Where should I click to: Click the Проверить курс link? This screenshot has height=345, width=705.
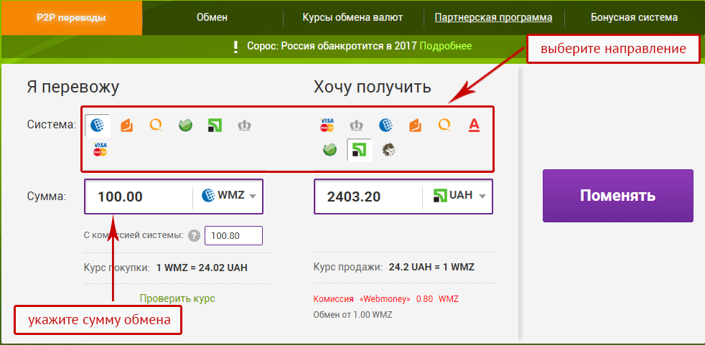(x=177, y=298)
